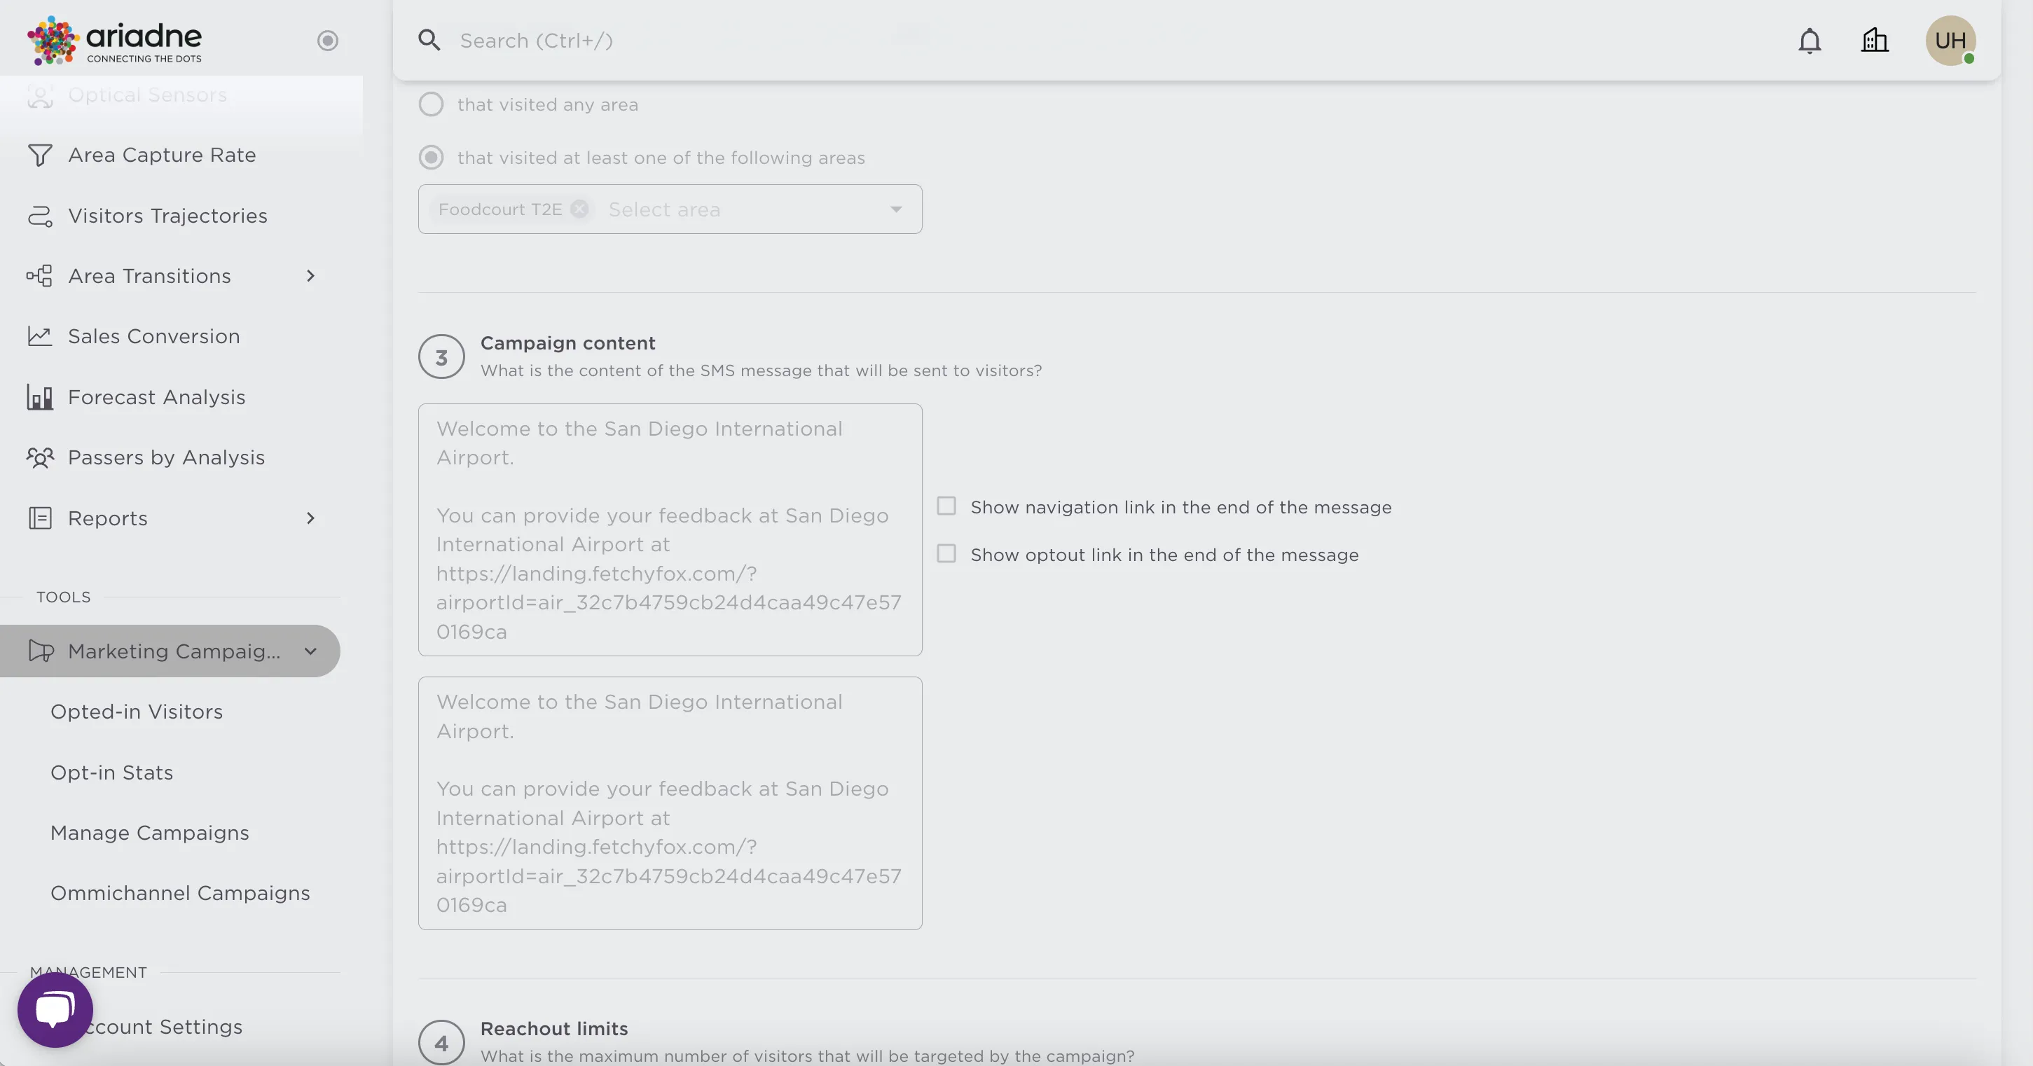Expand the Area Transitions section

coord(310,275)
